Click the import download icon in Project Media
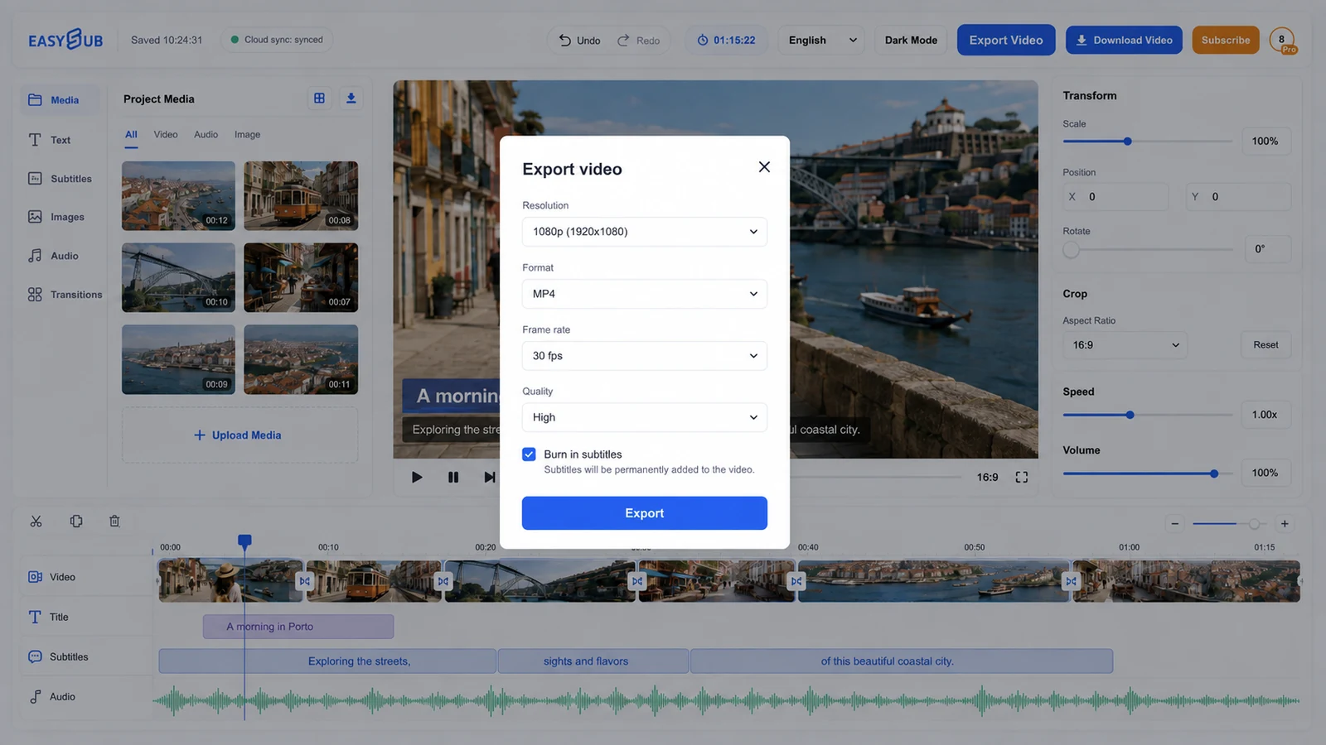Viewport: 1326px width, 745px height. click(351, 99)
